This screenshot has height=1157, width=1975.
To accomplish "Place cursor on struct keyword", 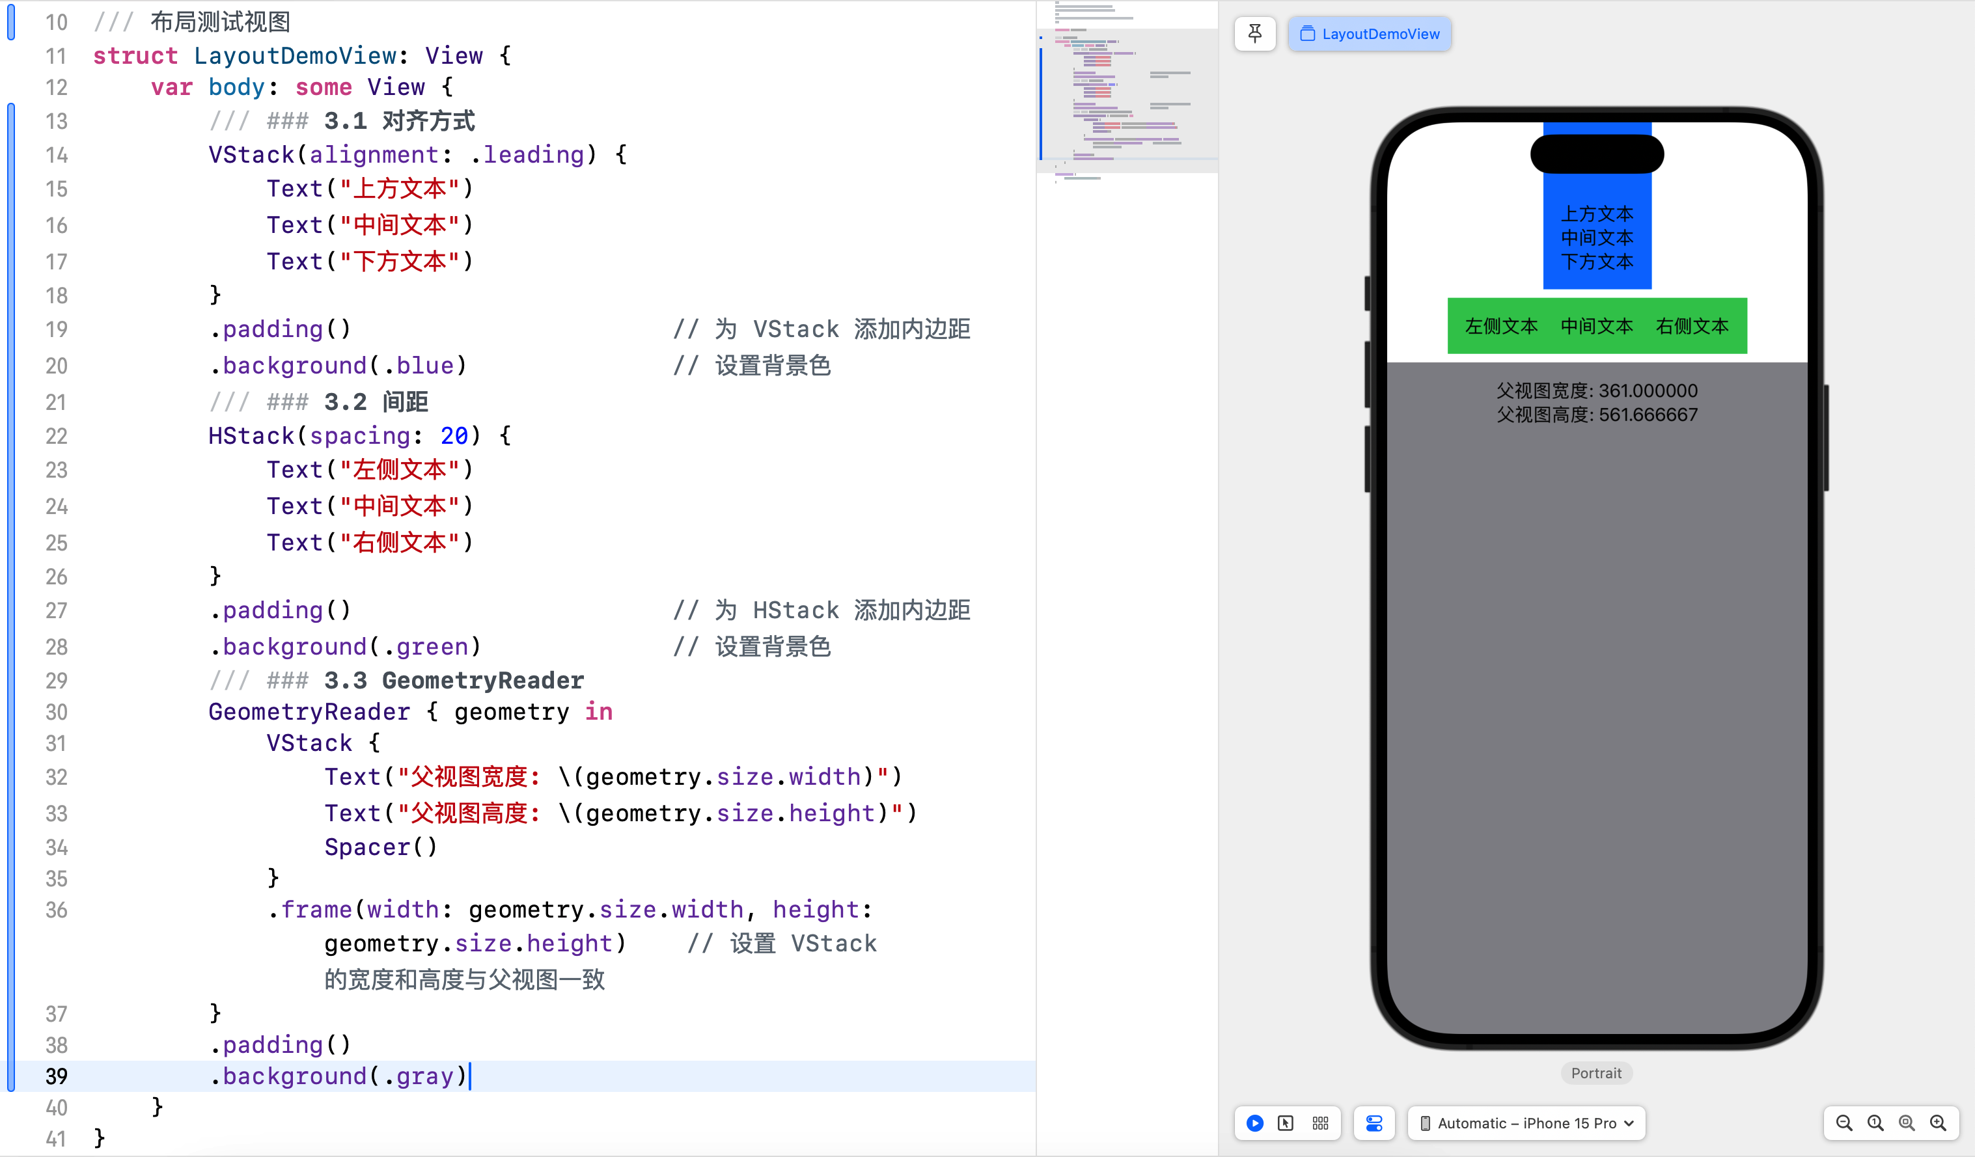I will 135,55.
